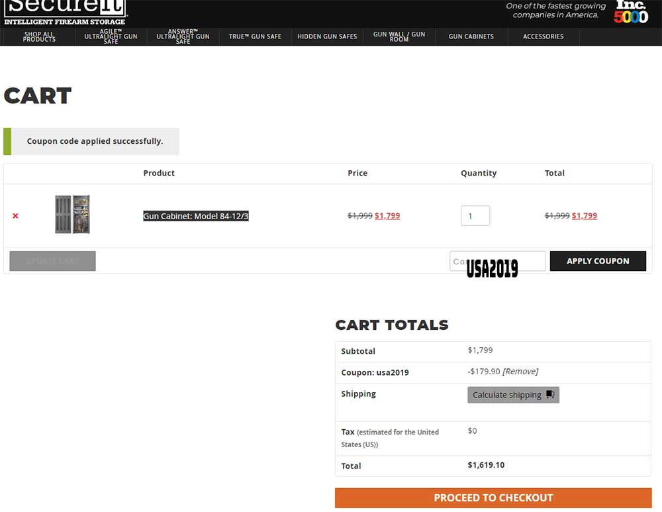This screenshot has width=662, height=512.
Task: Click the Quantity column header
Action: 479,173
